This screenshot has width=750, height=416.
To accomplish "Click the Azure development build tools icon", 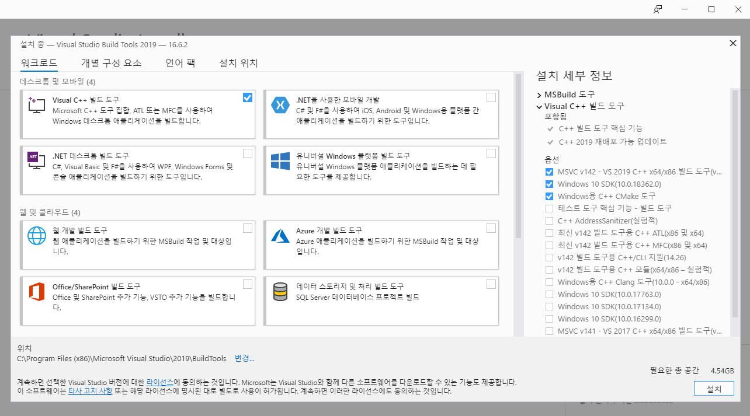I will (280, 236).
